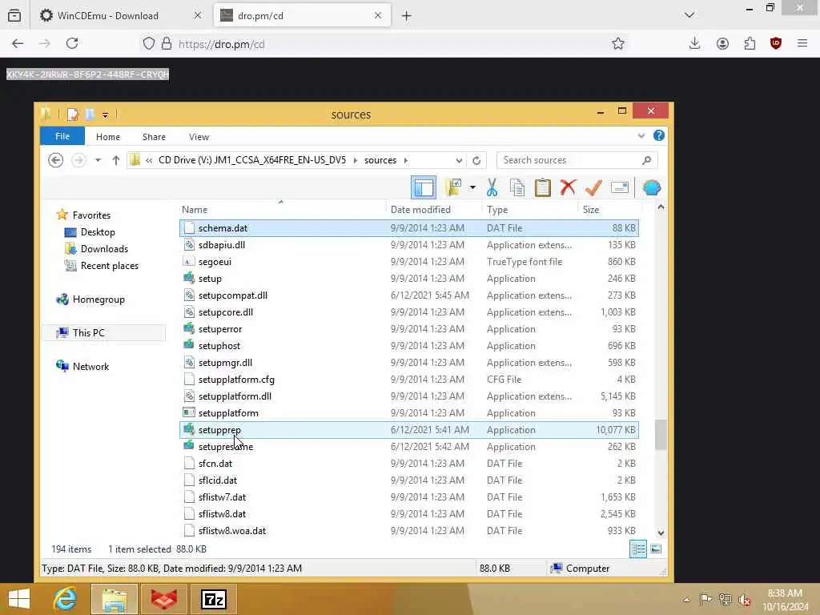The image size is (820, 615).
Task: Open 7-Zip from the taskbar
Action: click(x=213, y=599)
